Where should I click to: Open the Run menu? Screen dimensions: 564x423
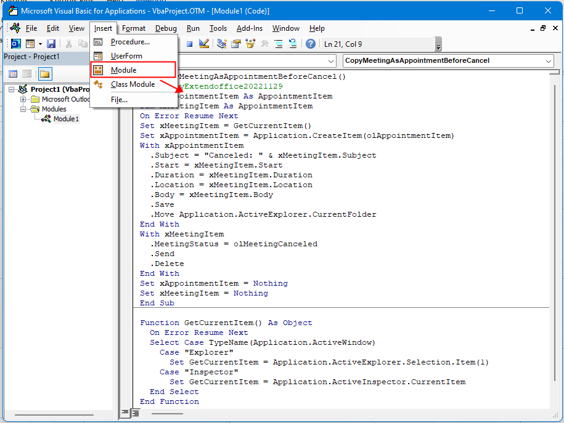pyautogui.click(x=193, y=28)
